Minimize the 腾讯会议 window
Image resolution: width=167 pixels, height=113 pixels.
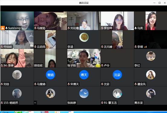(154, 3)
